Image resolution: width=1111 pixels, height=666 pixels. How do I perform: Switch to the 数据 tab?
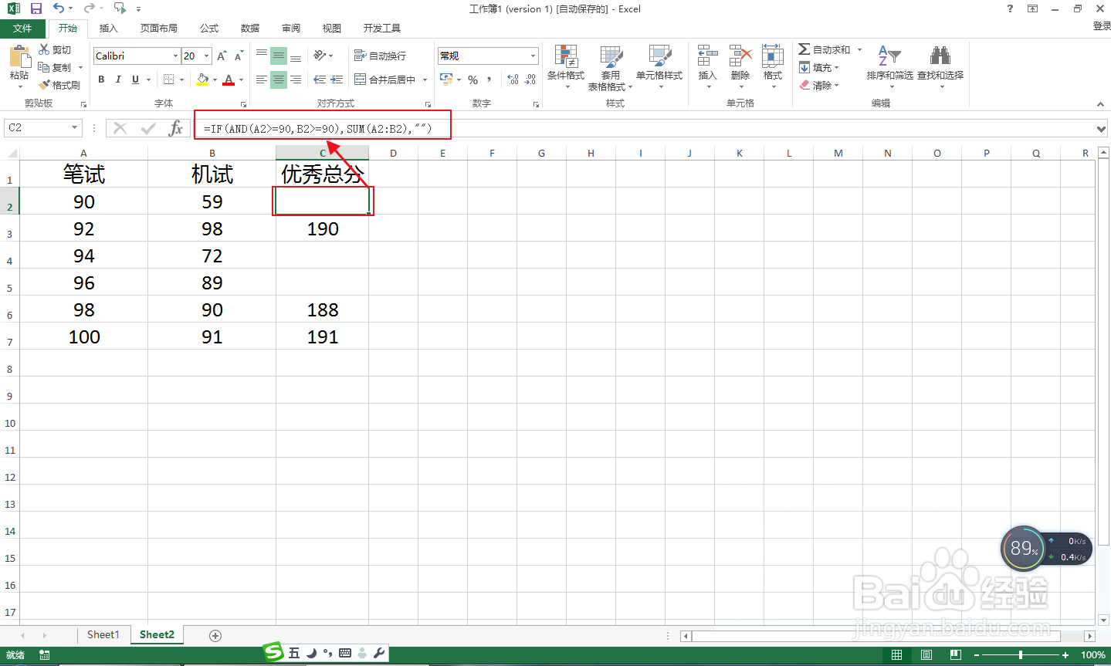tap(250, 28)
